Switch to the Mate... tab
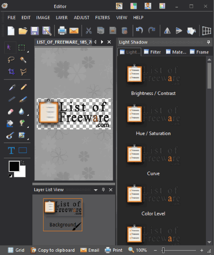Screen dimensions: 214x255 coord(176,52)
